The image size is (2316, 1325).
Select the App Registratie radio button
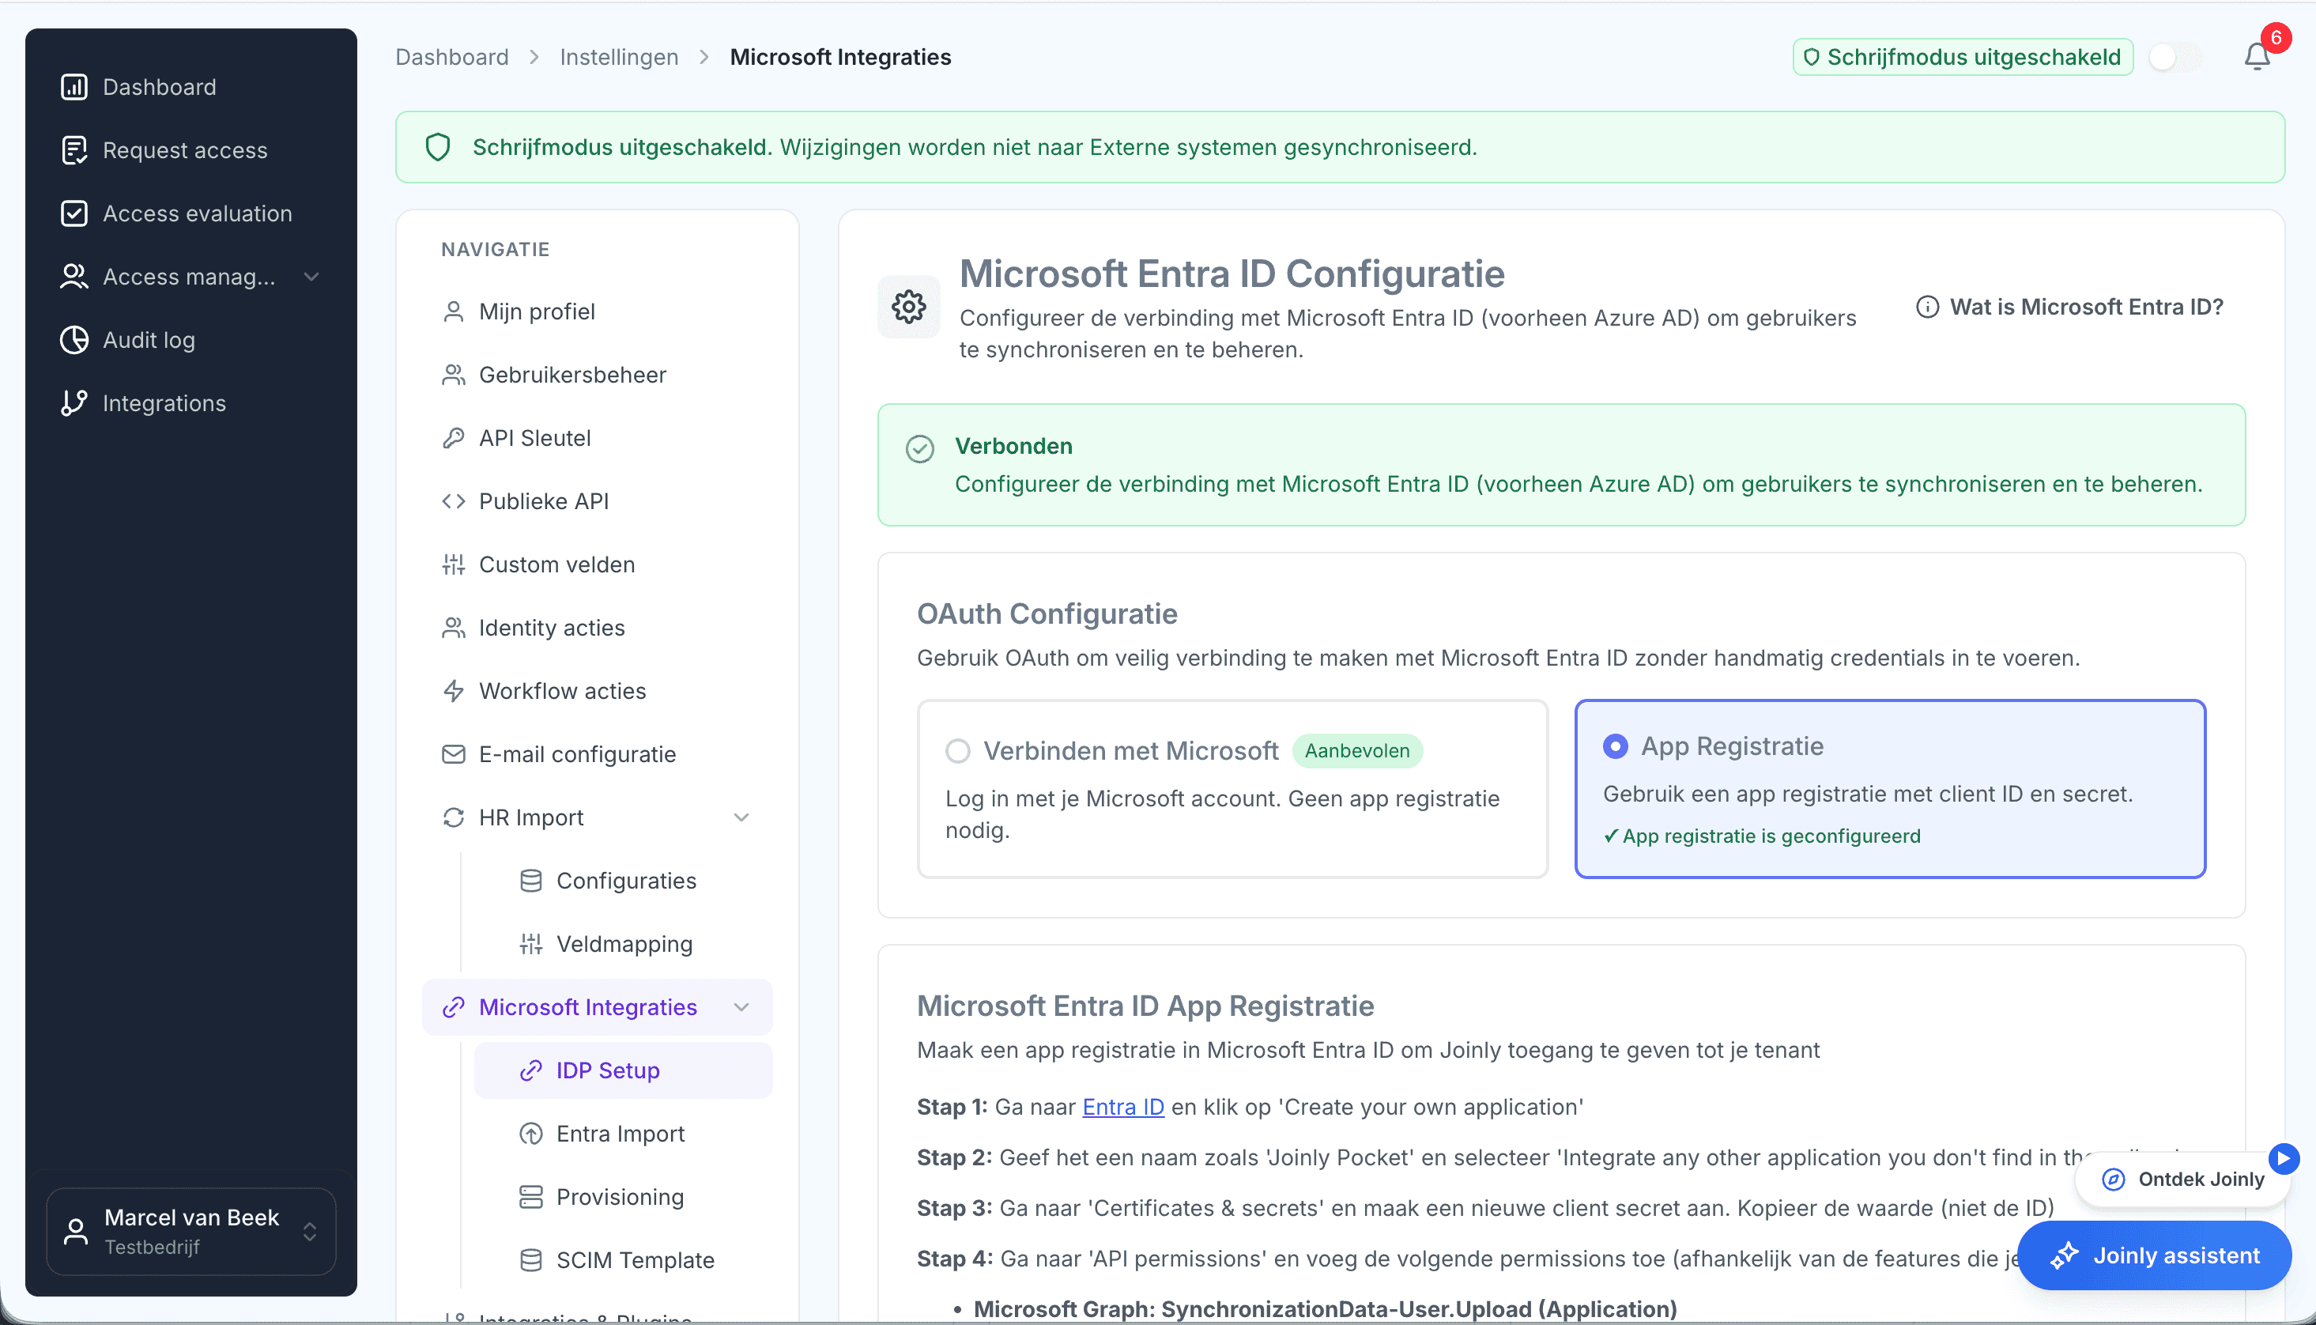[x=1616, y=746]
